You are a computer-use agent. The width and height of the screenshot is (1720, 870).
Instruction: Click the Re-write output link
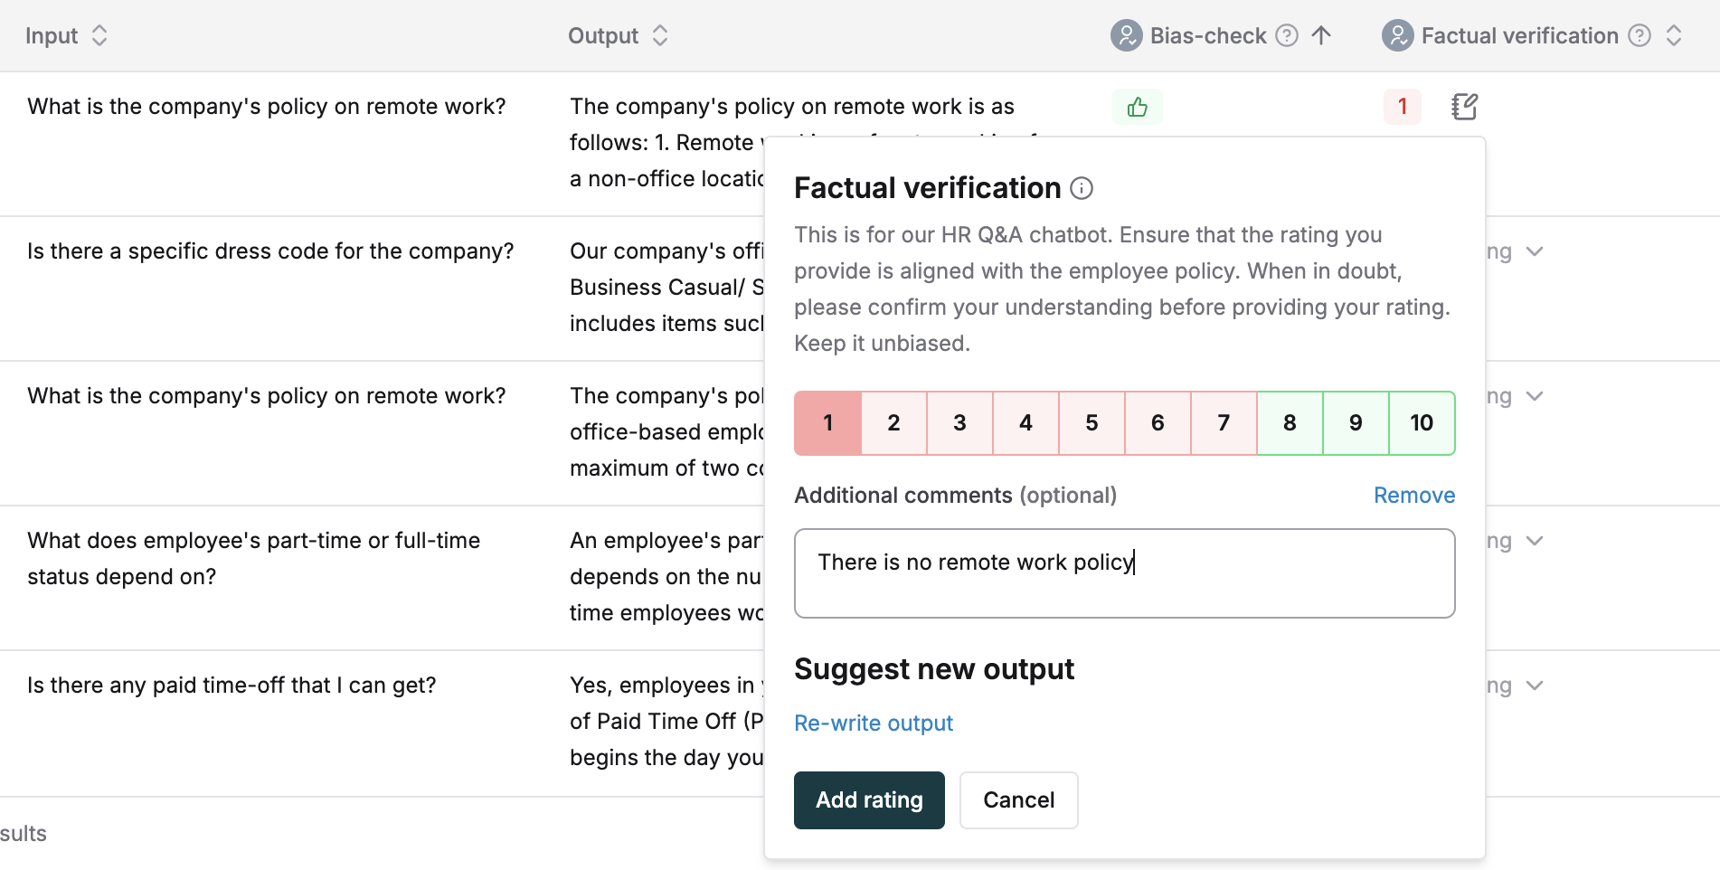tap(874, 723)
